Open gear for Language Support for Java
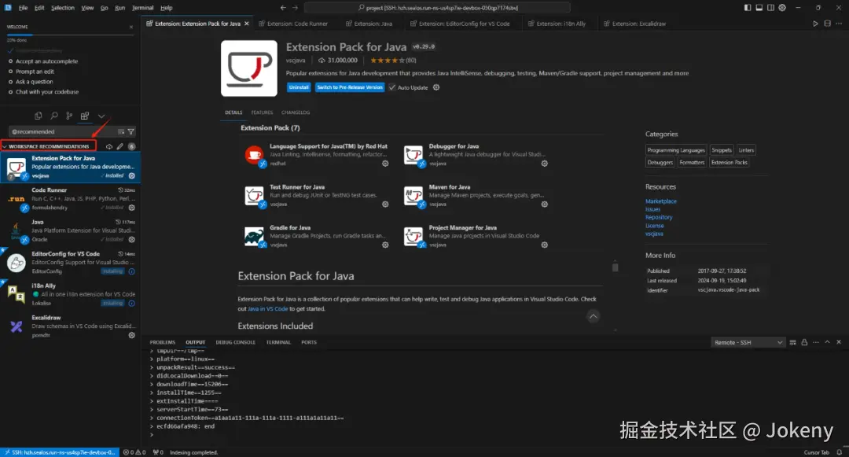The height and width of the screenshot is (457, 849). 385,164
